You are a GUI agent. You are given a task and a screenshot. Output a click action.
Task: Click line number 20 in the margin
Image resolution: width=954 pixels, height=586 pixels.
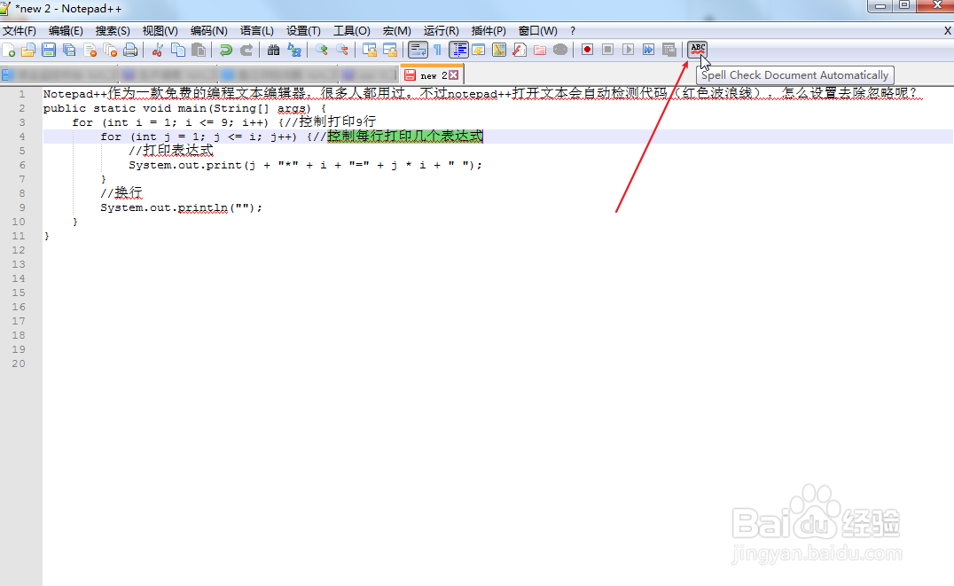(19, 363)
